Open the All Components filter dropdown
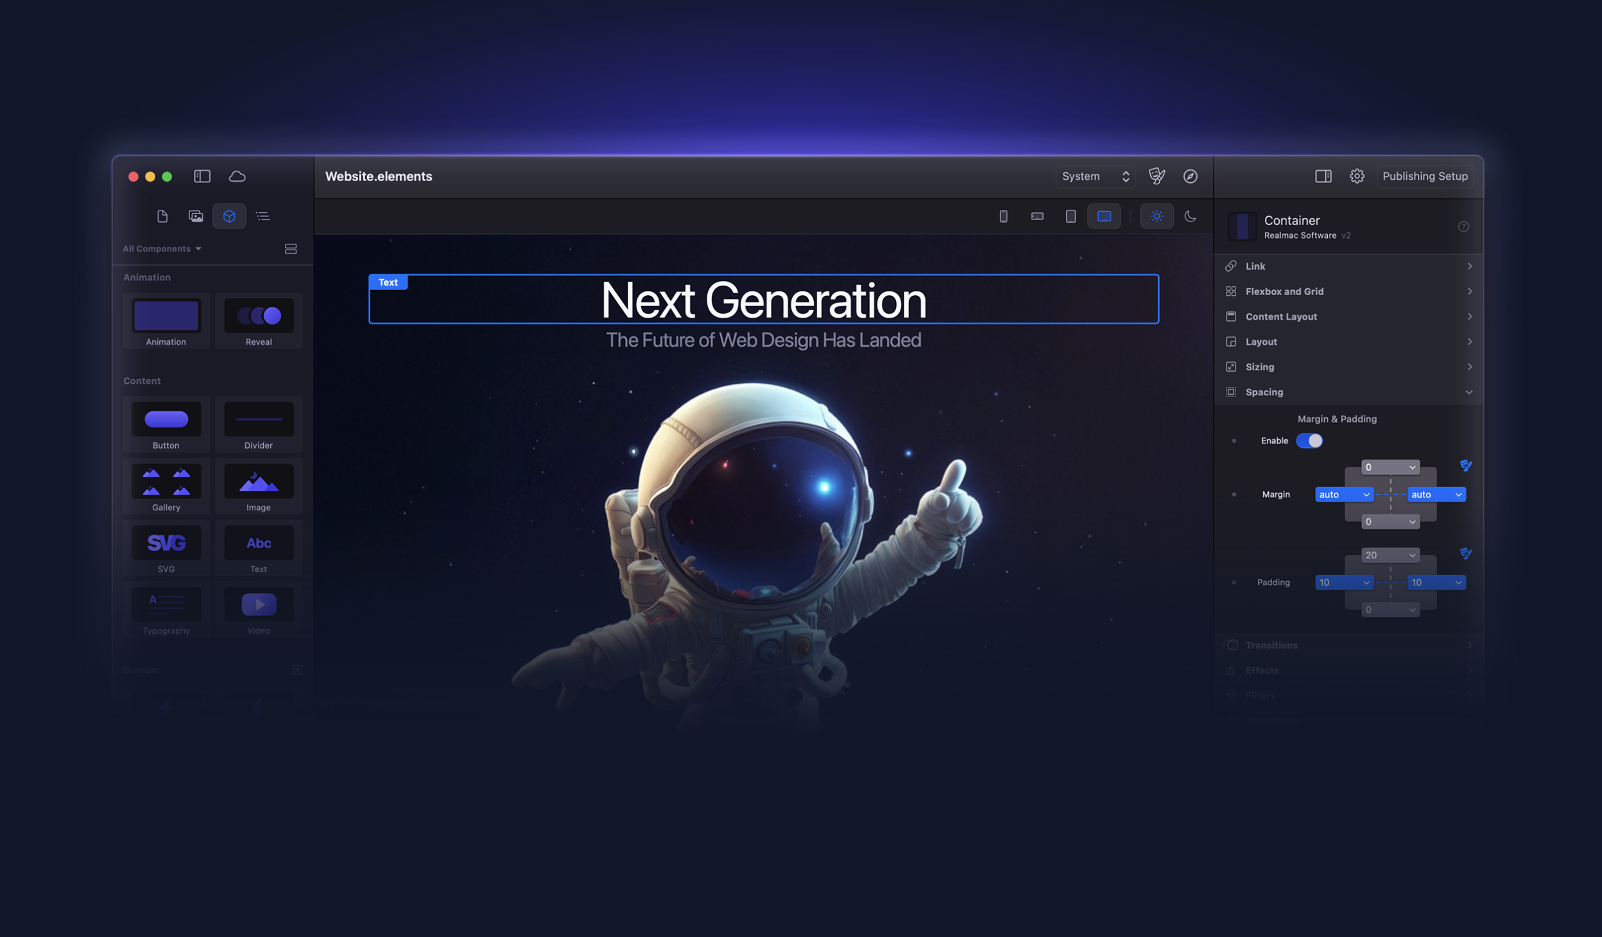 [162, 248]
